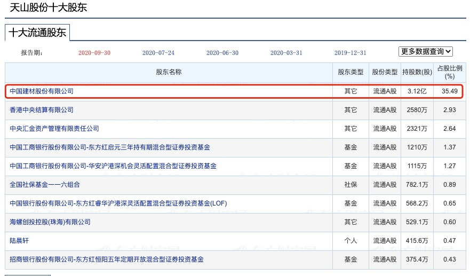470x276 pixels.
Task: Open shareholder 中国建材股份有限公司
Action: [x=42, y=91]
